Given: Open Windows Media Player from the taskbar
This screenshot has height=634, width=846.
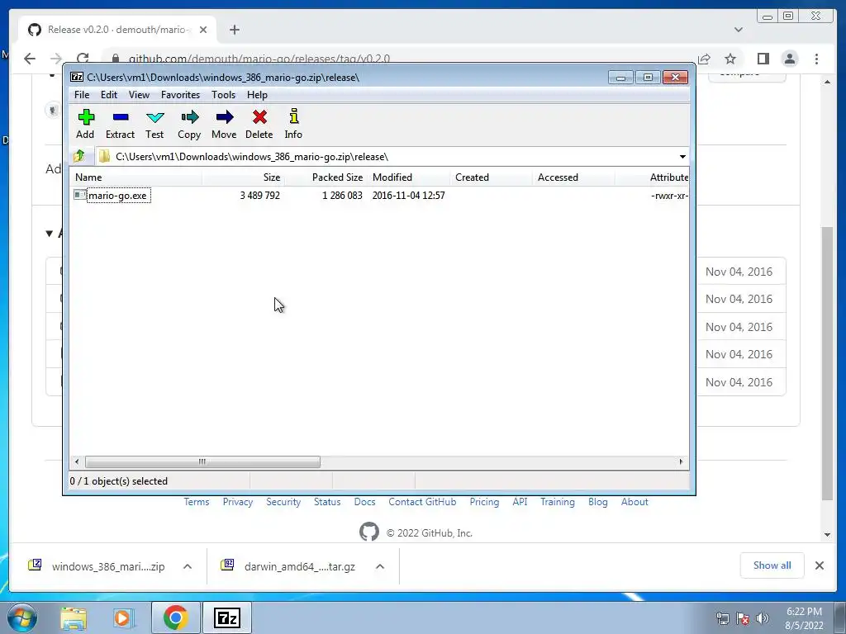Looking at the screenshot, I should (x=123, y=617).
